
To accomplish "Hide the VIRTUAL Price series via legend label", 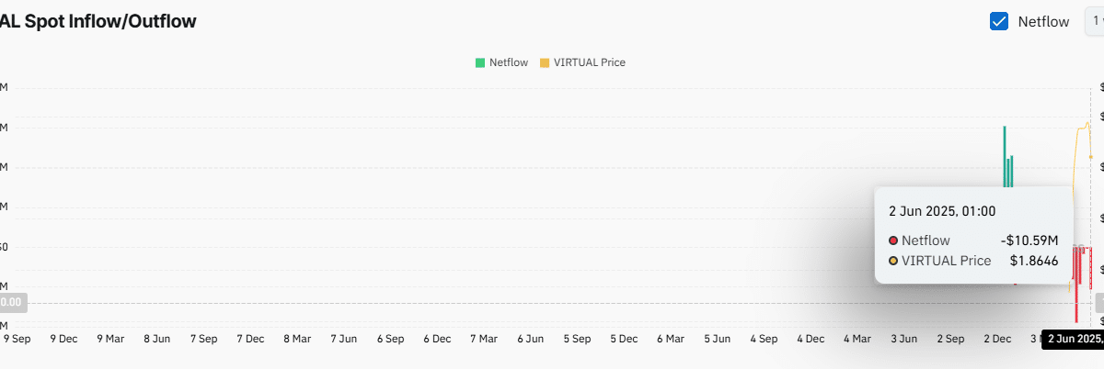I will [x=589, y=62].
